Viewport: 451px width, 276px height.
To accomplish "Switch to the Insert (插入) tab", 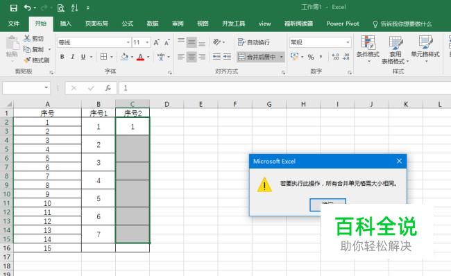I will (65, 24).
